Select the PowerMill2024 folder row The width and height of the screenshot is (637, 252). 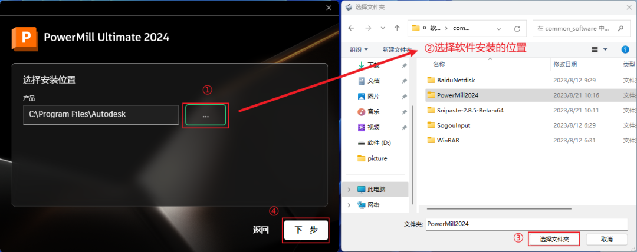tap(531, 95)
